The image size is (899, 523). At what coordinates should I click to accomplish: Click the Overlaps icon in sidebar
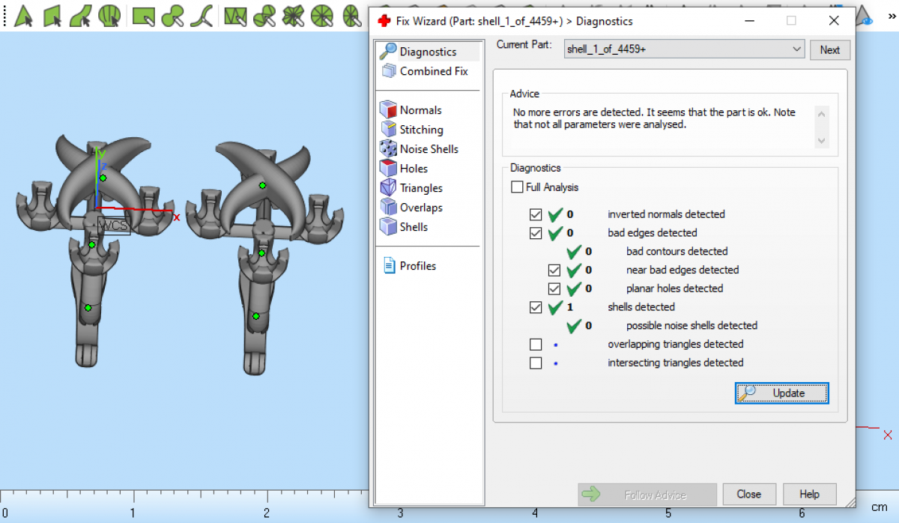pyautogui.click(x=388, y=207)
